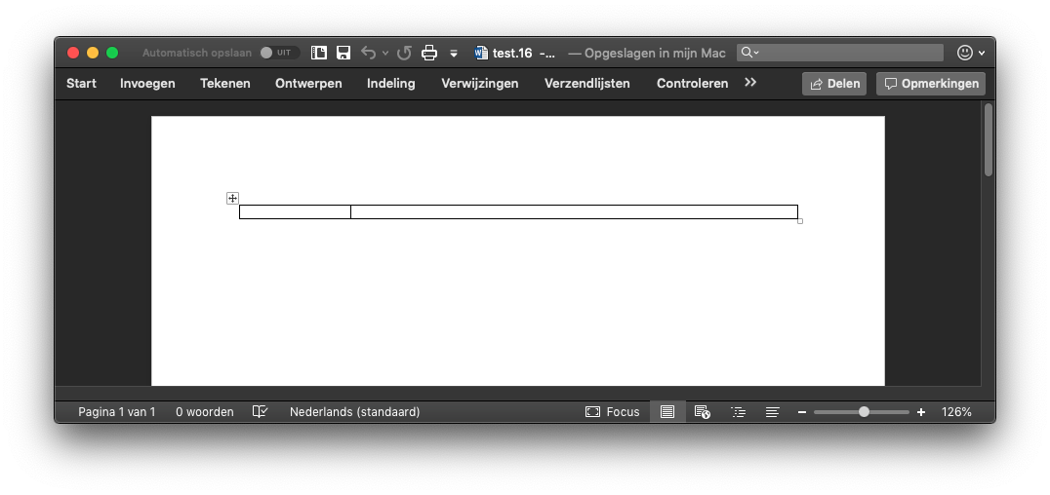Switch to draft view icon
Screen dimensions: 1050x495
[x=772, y=412]
